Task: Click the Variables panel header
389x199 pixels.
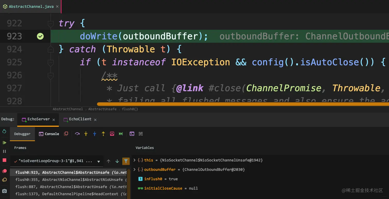Action: click(145, 148)
